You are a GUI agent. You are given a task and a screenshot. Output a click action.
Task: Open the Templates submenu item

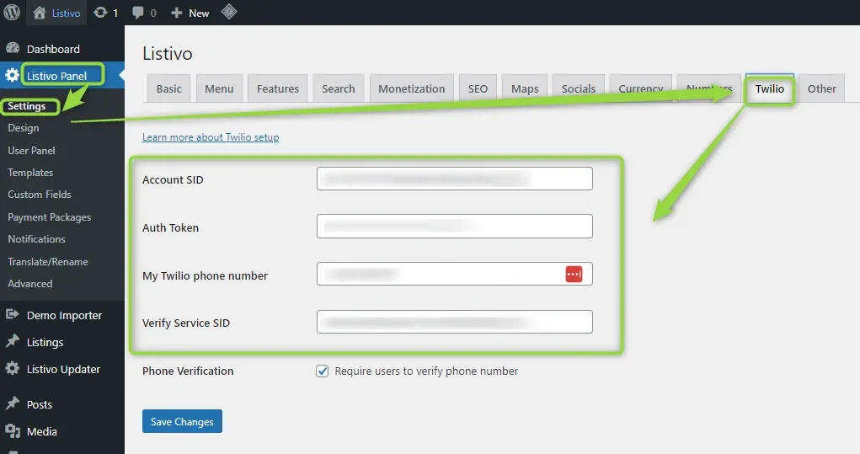coord(30,172)
